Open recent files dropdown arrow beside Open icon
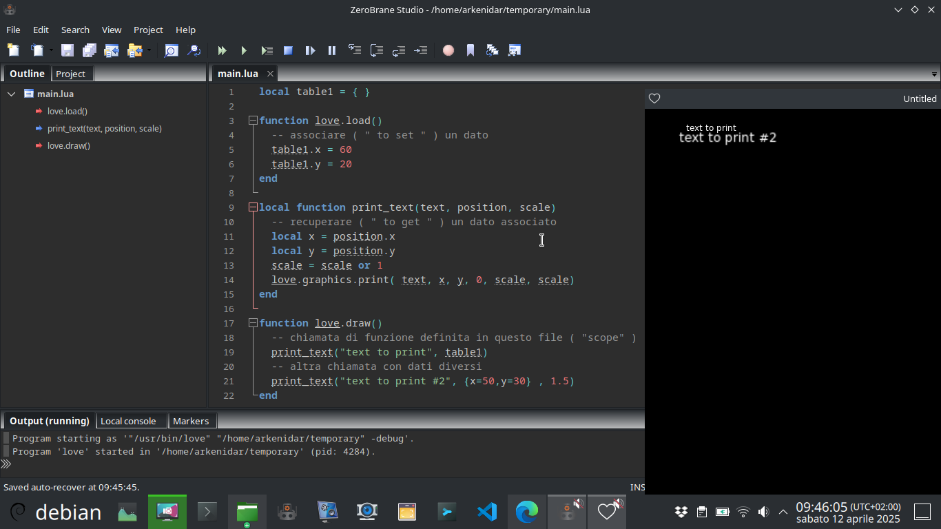The width and height of the screenshot is (941, 529). (x=51, y=50)
